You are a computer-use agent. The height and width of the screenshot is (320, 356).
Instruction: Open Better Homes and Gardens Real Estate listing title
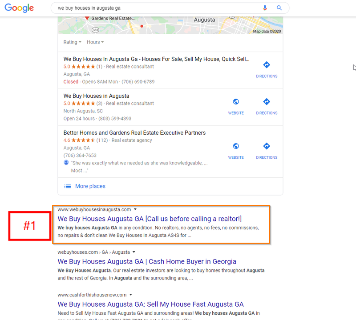[x=134, y=133]
